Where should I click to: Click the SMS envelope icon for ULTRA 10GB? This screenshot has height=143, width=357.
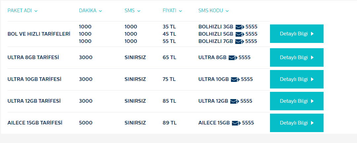pyautogui.click(x=235, y=80)
